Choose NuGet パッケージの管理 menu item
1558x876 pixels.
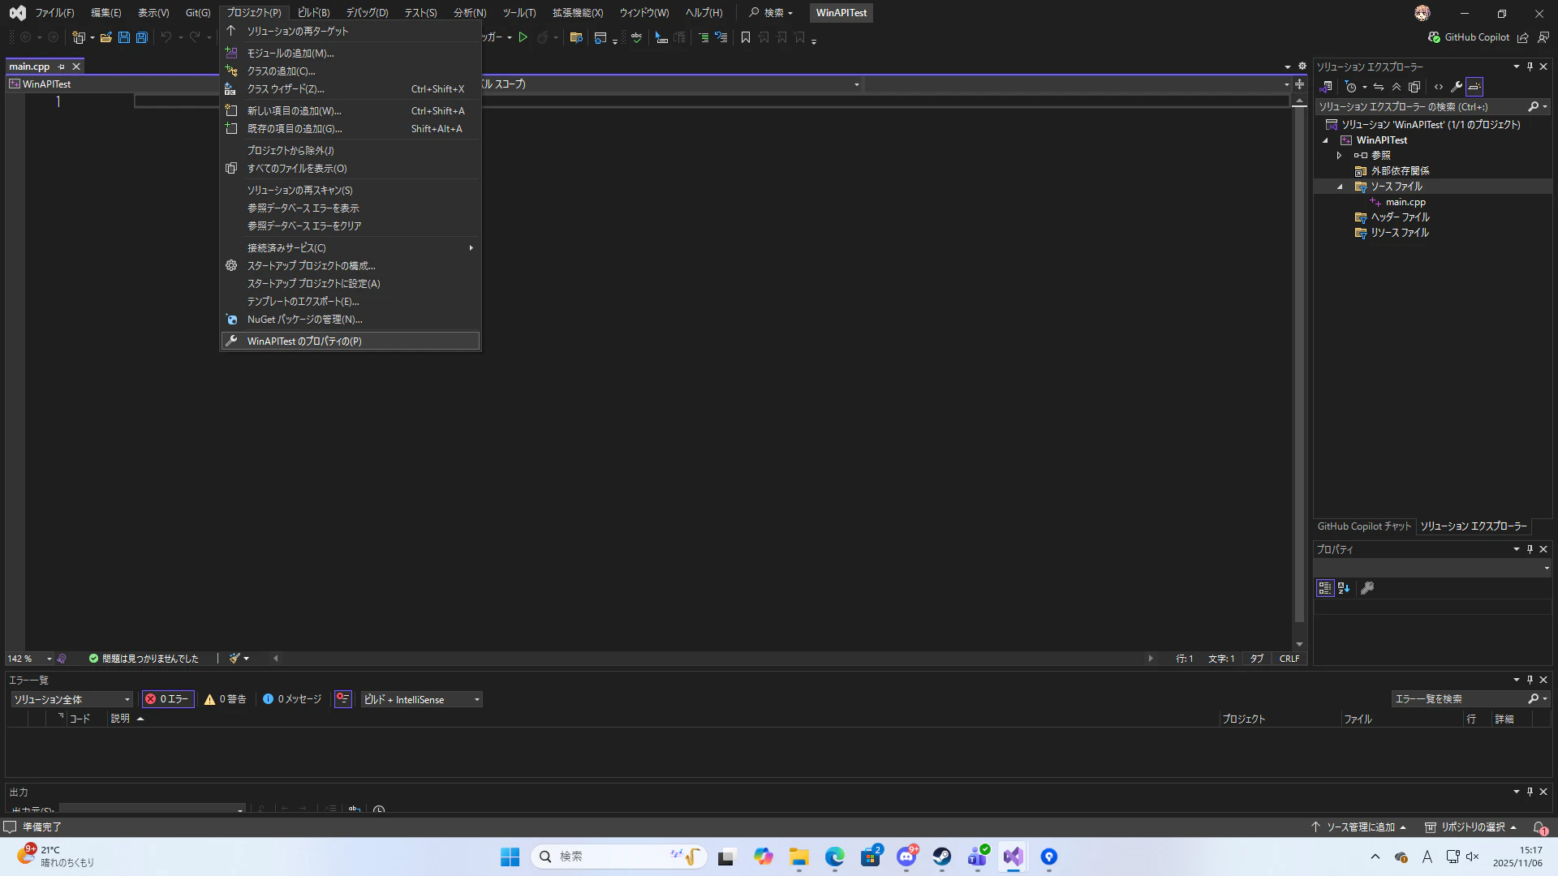[304, 320]
